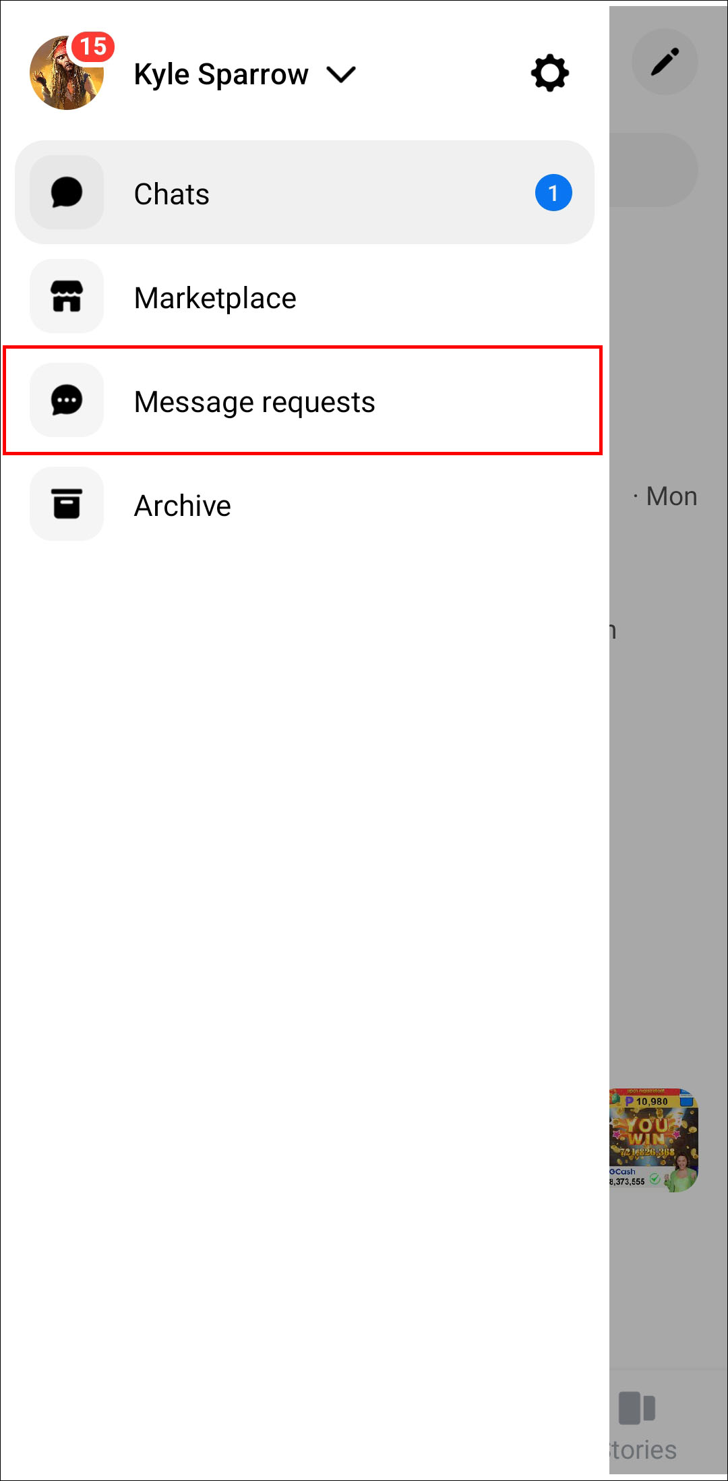This screenshot has height=1481, width=728.
Task: Tap the Stories label at bottom
Action: [x=642, y=1450]
